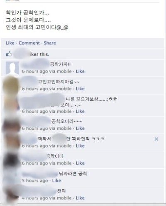This screenshot has width=166, height=206.
Task: Delete comment using the X icon
Action: [x=156, y=139]
